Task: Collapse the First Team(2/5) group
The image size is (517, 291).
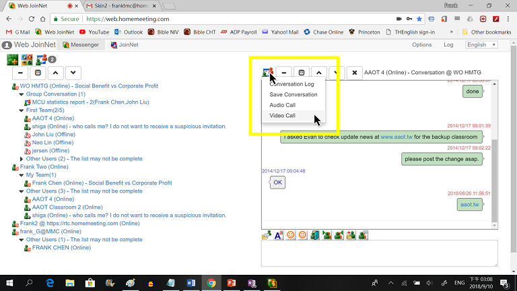Action: click(22, 110)
